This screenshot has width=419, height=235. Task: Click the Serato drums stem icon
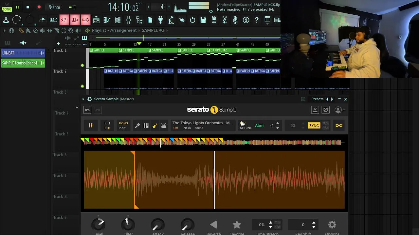pyautogui.click(x=164, y=126)
